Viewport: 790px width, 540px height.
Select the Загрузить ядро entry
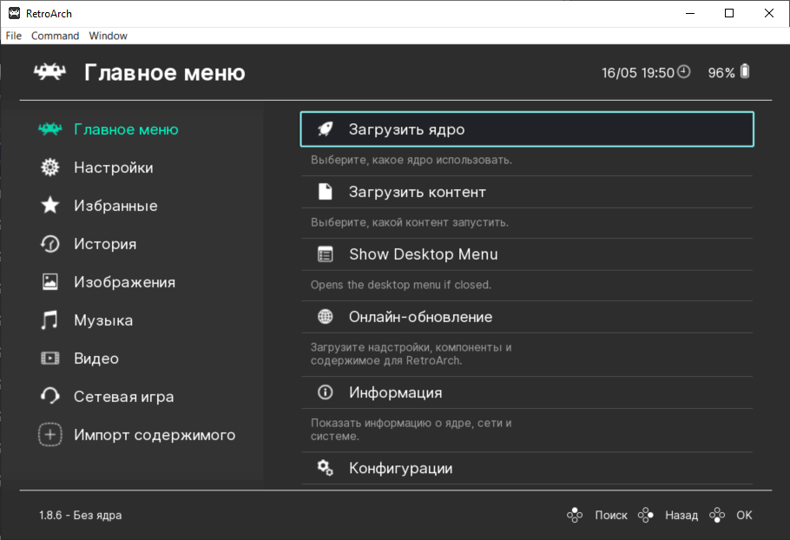[x=527, y=129]
